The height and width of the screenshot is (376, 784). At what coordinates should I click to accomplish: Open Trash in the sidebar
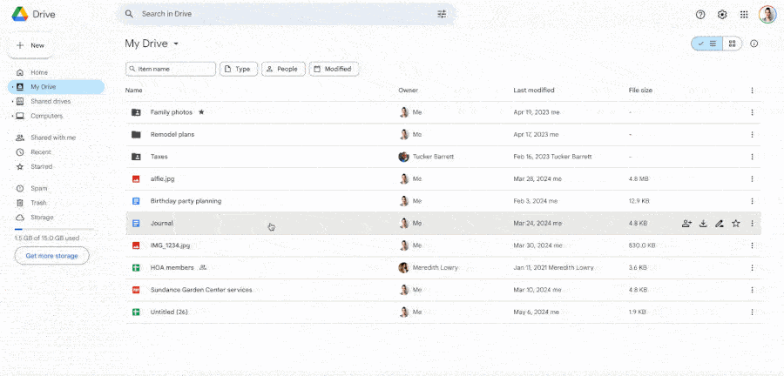point(38,203)
